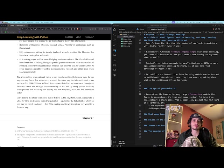Viewport: 224px width, 168px height.
Task: Click the red icon in editor title actions
Action: click(x=213, y=29)
